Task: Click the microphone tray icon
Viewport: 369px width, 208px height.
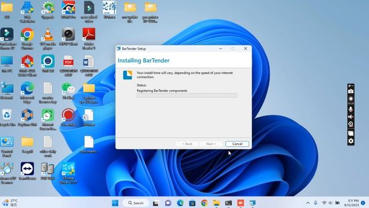Action: point(315,203)
